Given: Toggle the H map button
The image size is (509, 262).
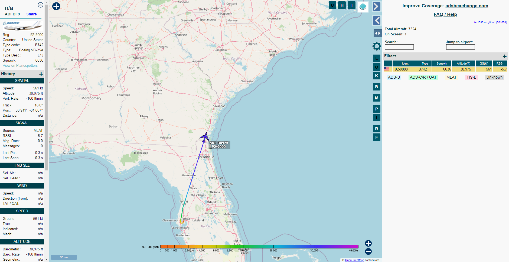Looking at the screenshot, I should [342, 5].
